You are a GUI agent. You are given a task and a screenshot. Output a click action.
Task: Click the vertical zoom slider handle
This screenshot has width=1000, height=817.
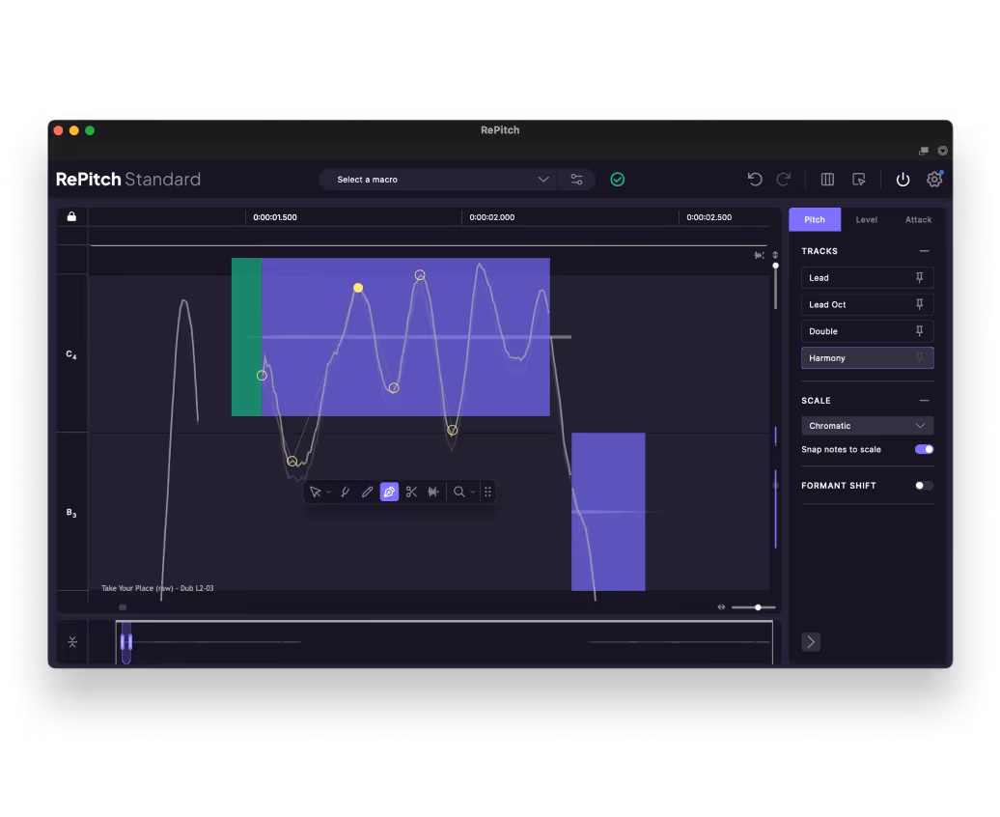pos(775,266)
